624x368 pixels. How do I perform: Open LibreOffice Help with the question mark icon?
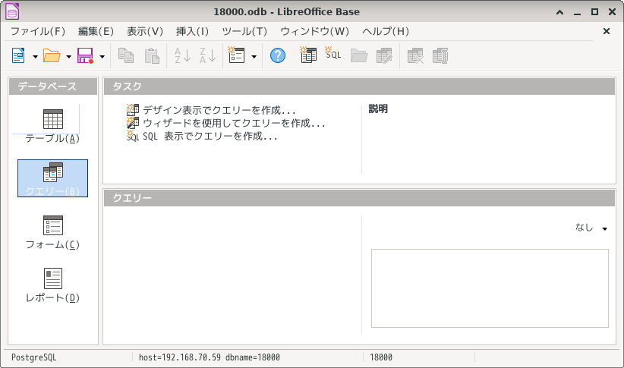click(x=278, y=55)
